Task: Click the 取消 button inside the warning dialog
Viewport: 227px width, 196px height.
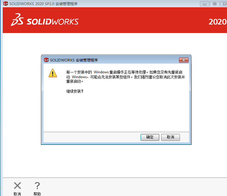Action: (170, 137)
